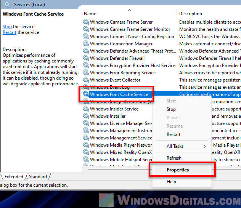Click gear icon beside Windows Camera Frame Server
The width and height of the screenshot is (241, 208).
86,22
